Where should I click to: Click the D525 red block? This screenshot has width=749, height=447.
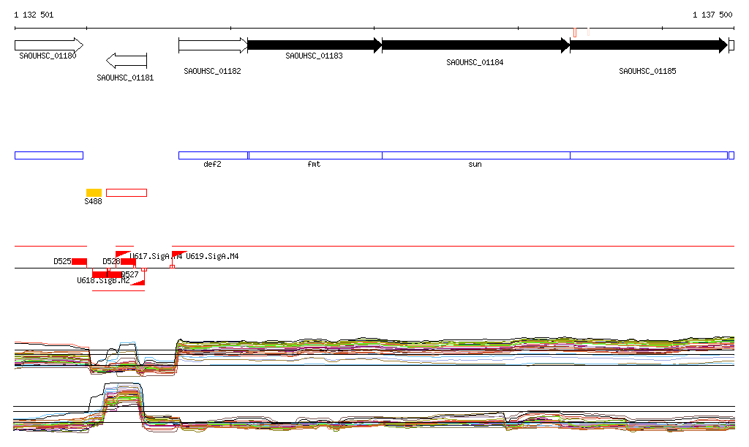coord(79,261)
